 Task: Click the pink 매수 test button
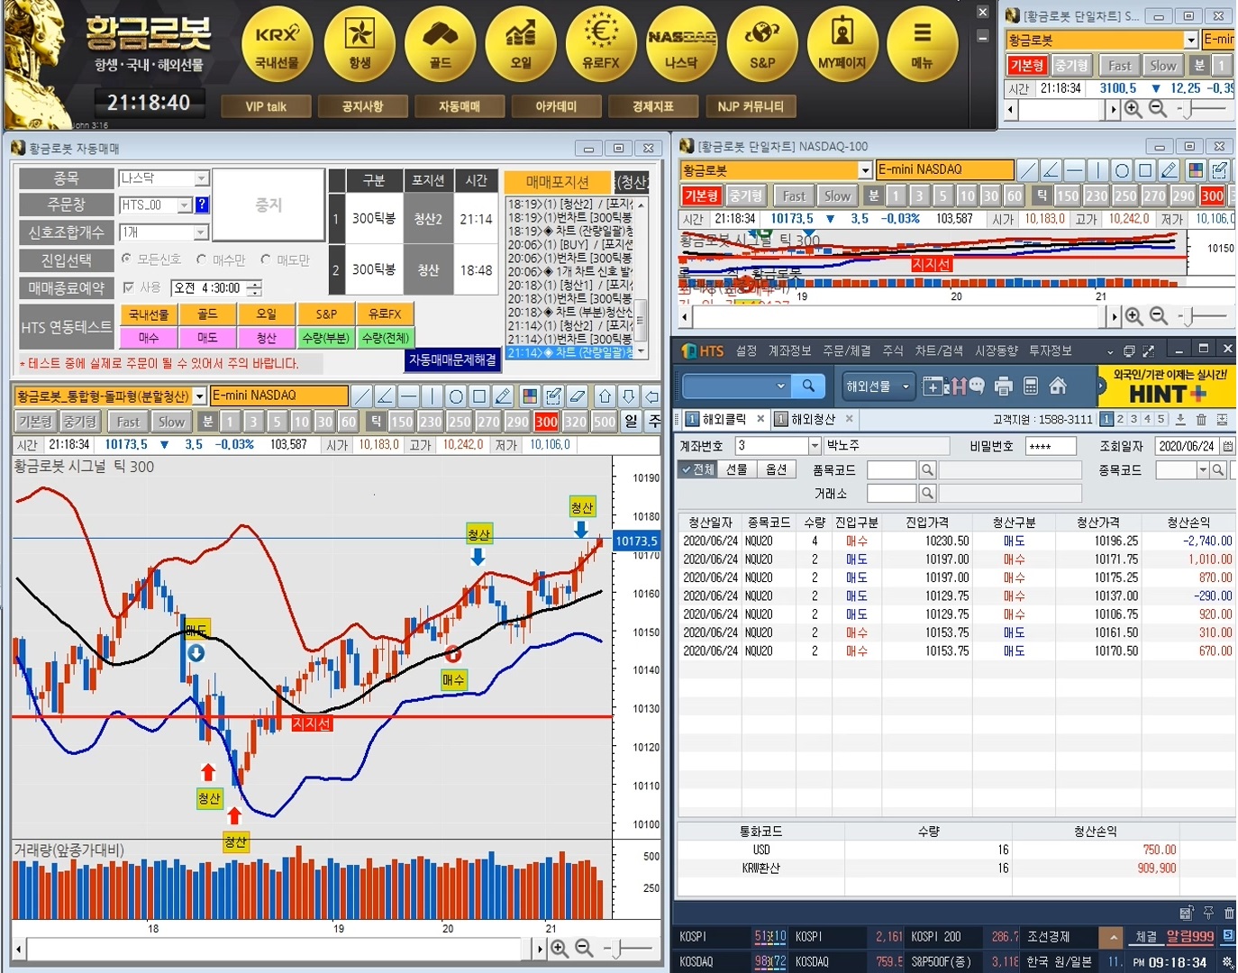pyautogui.click(x=149, y=338)
